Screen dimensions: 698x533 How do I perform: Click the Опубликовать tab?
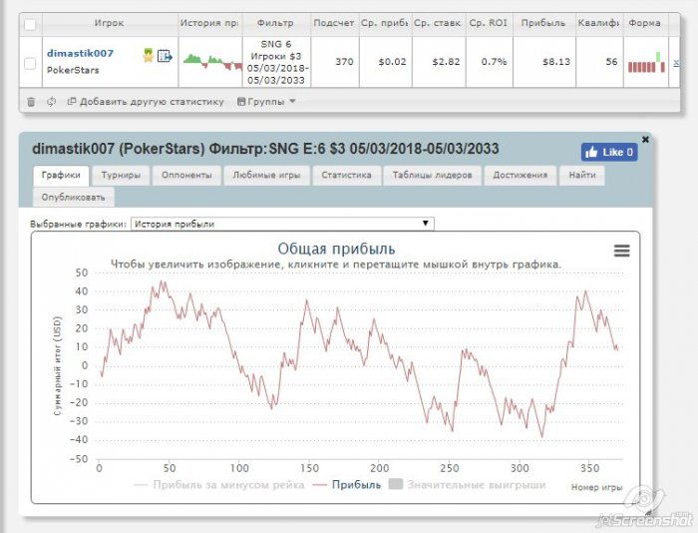(74, 197)
